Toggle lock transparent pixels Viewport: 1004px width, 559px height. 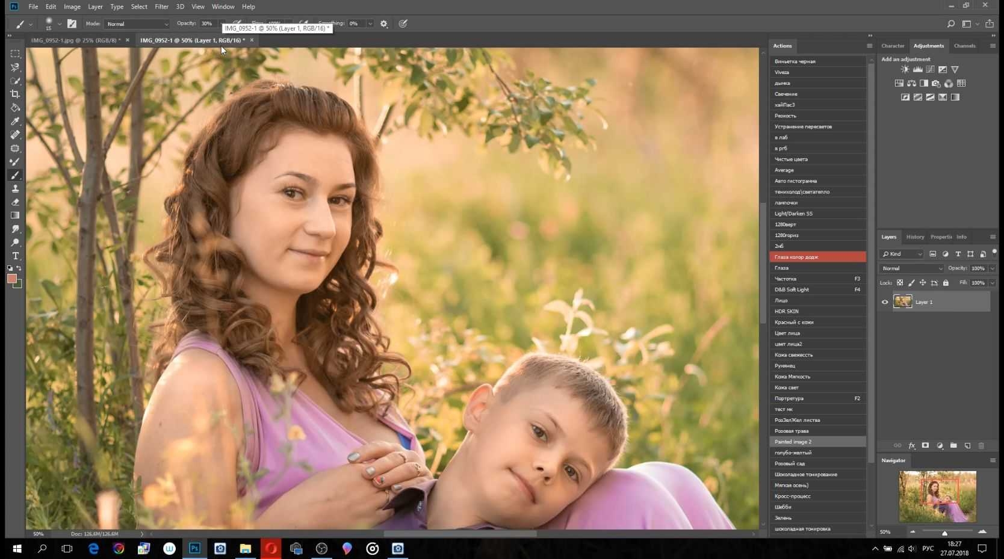[x=900, y=283]
